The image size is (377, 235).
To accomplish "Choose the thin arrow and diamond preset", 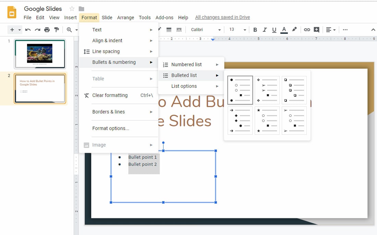I will pos(240,120).
